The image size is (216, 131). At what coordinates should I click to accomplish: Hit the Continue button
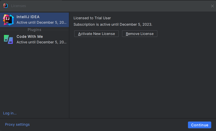pyautogui.click(x=199, y=125)
